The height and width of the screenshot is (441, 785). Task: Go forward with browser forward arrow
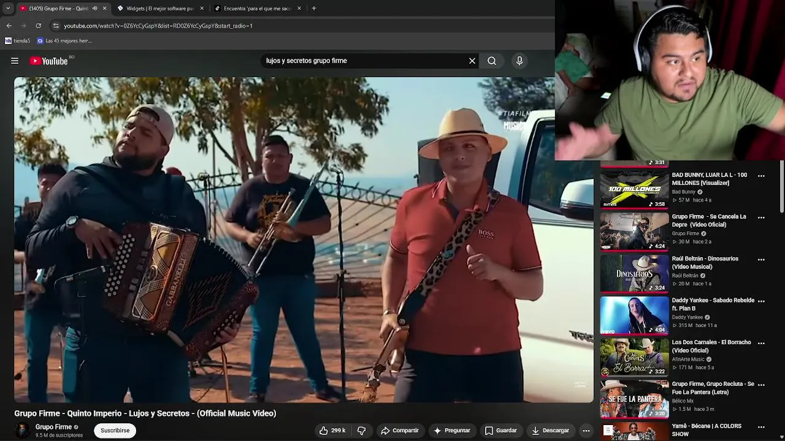point(24,26)
